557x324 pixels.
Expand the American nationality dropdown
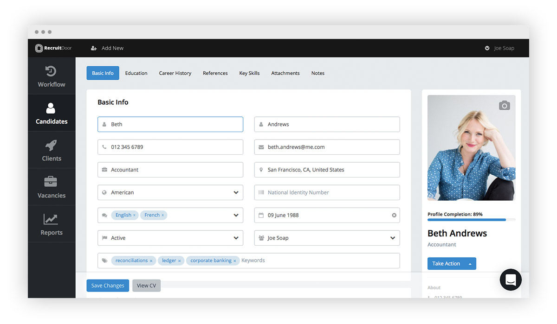[236, 192]
